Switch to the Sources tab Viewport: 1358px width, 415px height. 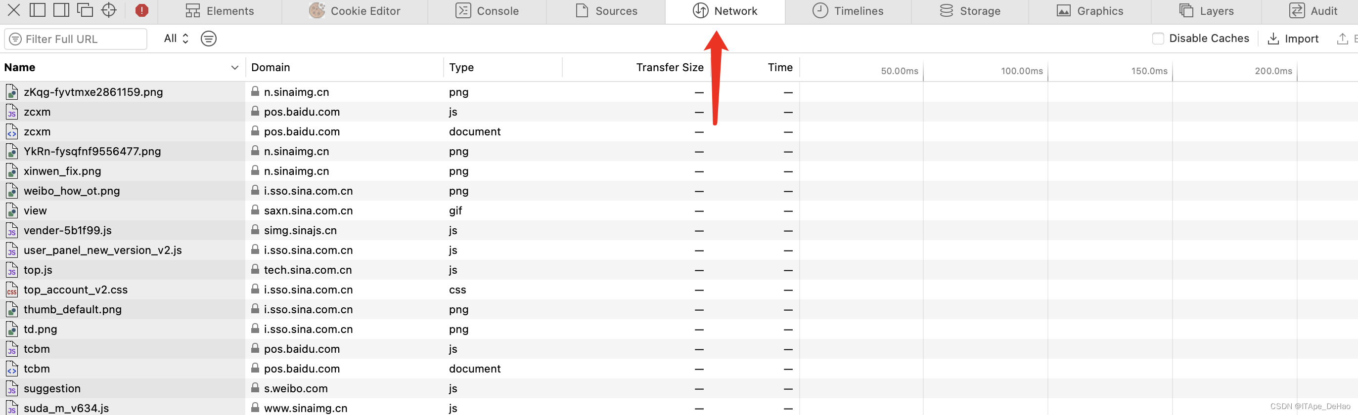pyautogui.click(x=606, y=11)
